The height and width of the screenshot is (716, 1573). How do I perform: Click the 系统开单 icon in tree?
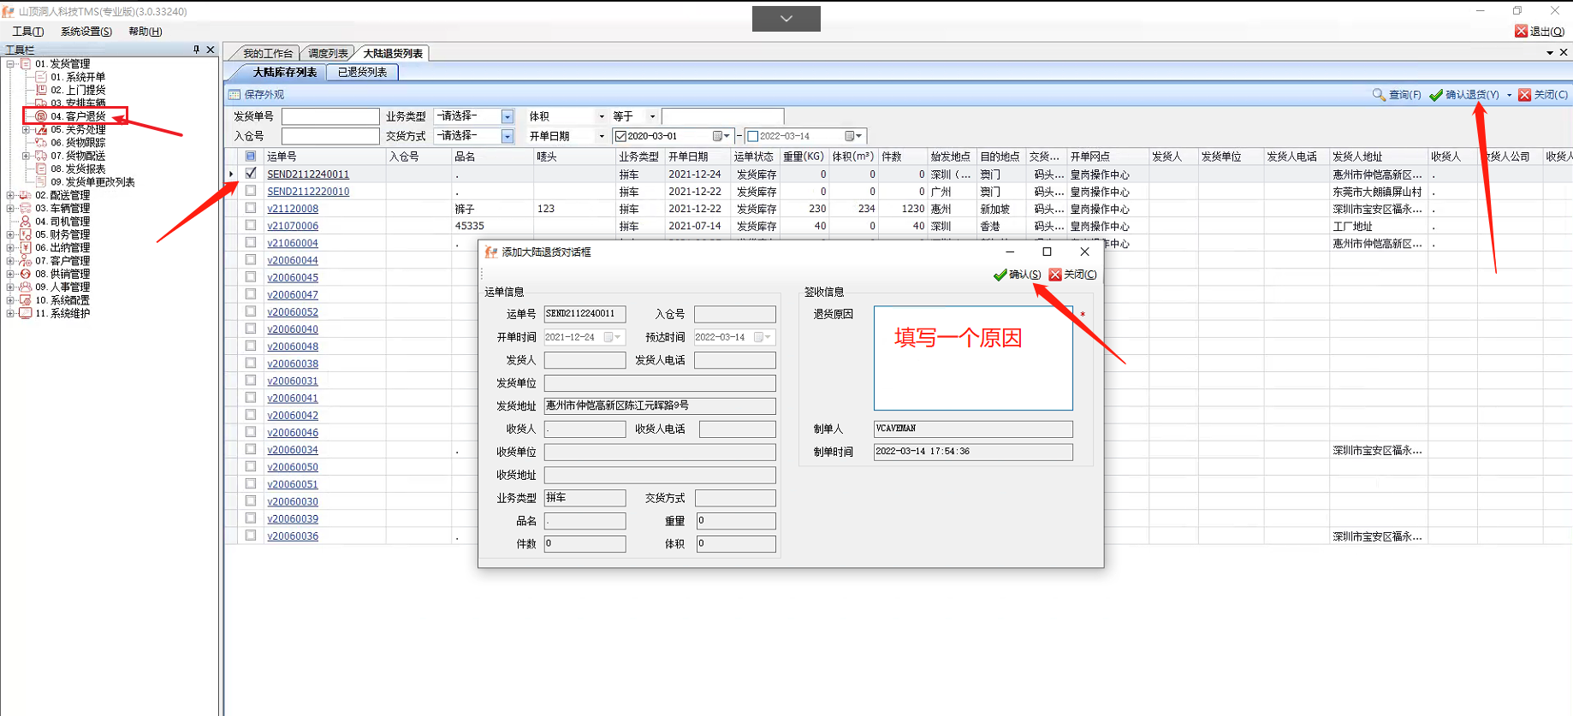tap(41, 77)
